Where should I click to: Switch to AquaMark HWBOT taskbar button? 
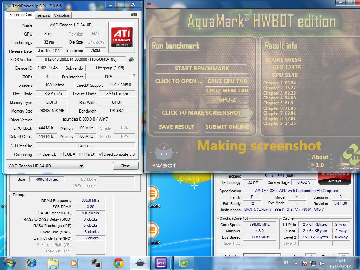(140, 263)
